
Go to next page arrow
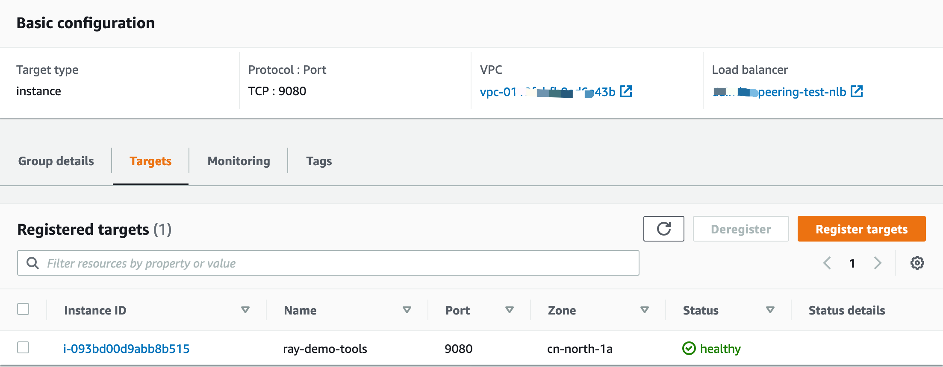878,263
